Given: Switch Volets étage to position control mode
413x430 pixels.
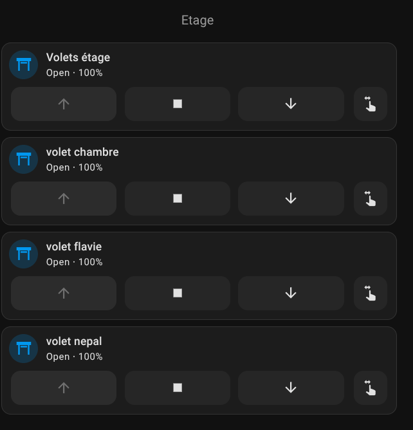Looking at the screenshot, I should tap(371, 104).
